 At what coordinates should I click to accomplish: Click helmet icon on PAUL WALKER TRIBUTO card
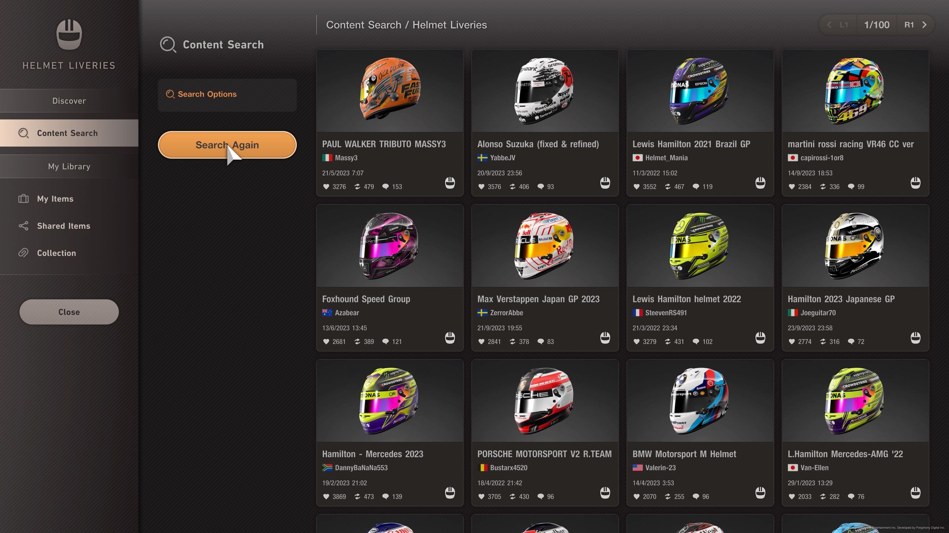point(450,183)
